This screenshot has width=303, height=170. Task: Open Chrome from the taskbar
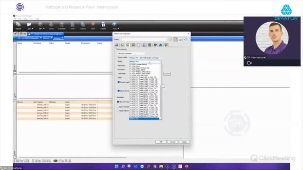point(155,166)
